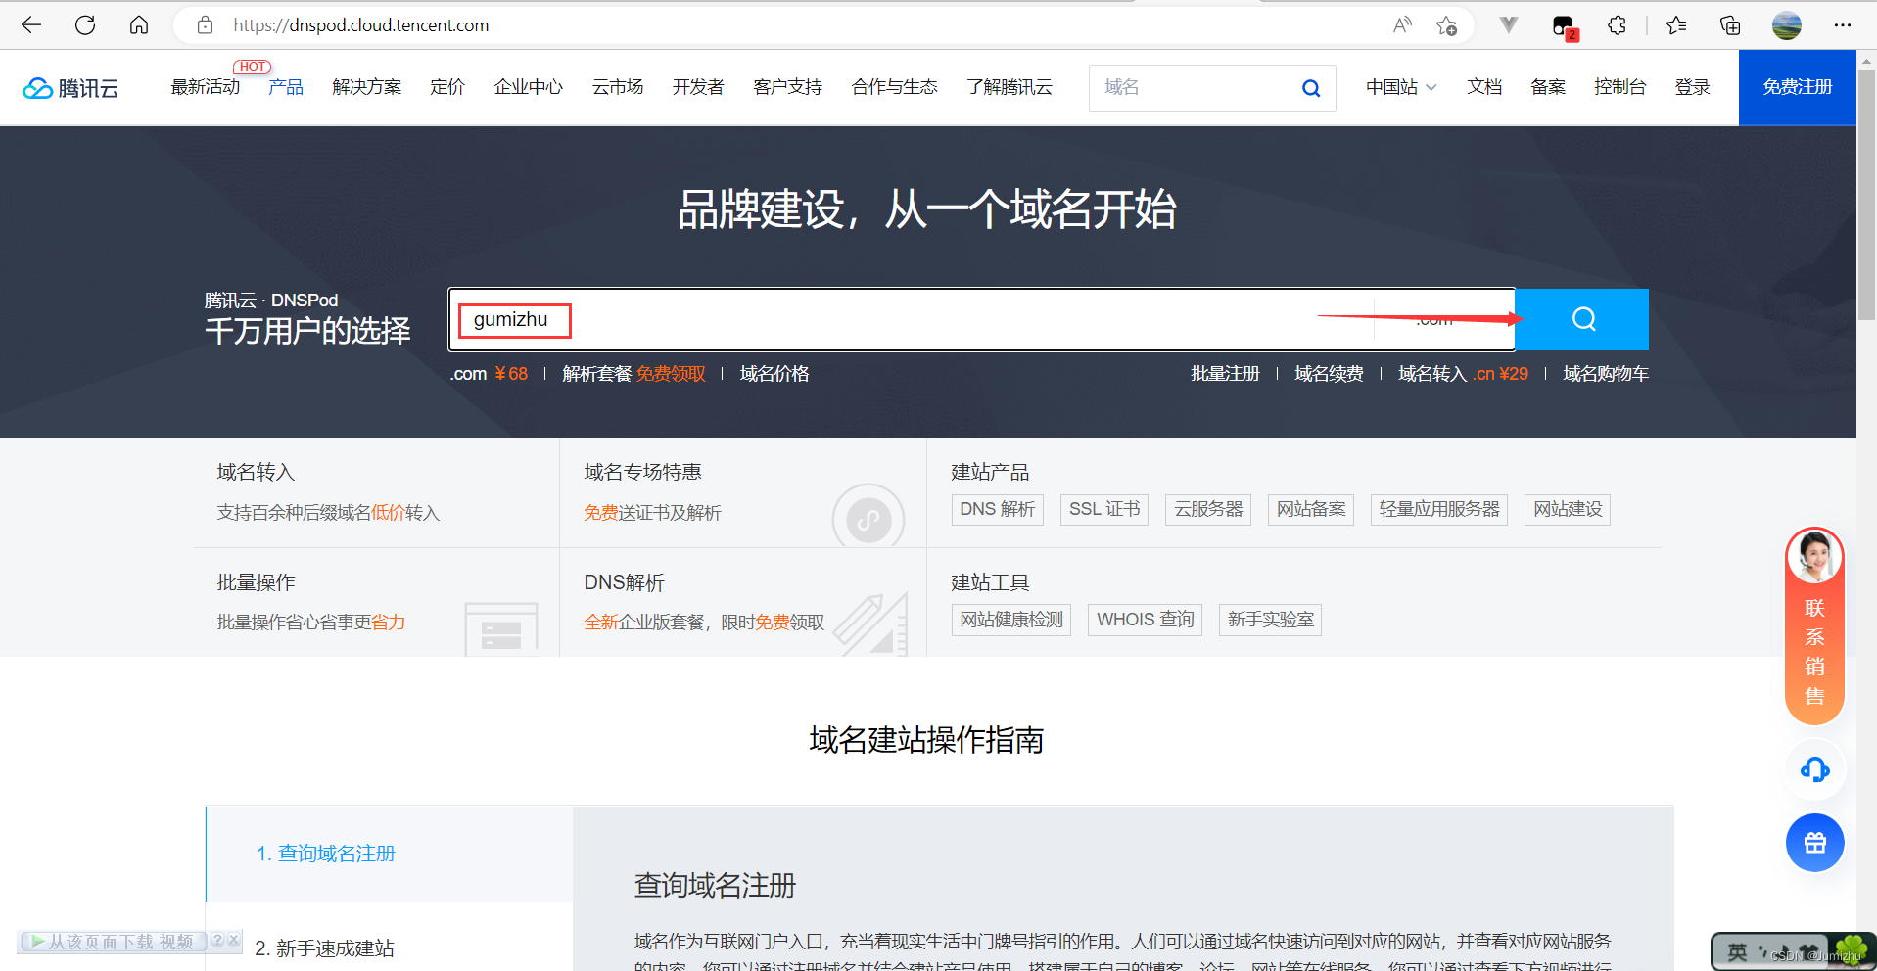Expand the 中国站 region dropdown

[1401, 87]
